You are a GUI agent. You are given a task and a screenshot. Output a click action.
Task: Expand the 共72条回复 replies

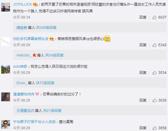click(x=45, y=83)
